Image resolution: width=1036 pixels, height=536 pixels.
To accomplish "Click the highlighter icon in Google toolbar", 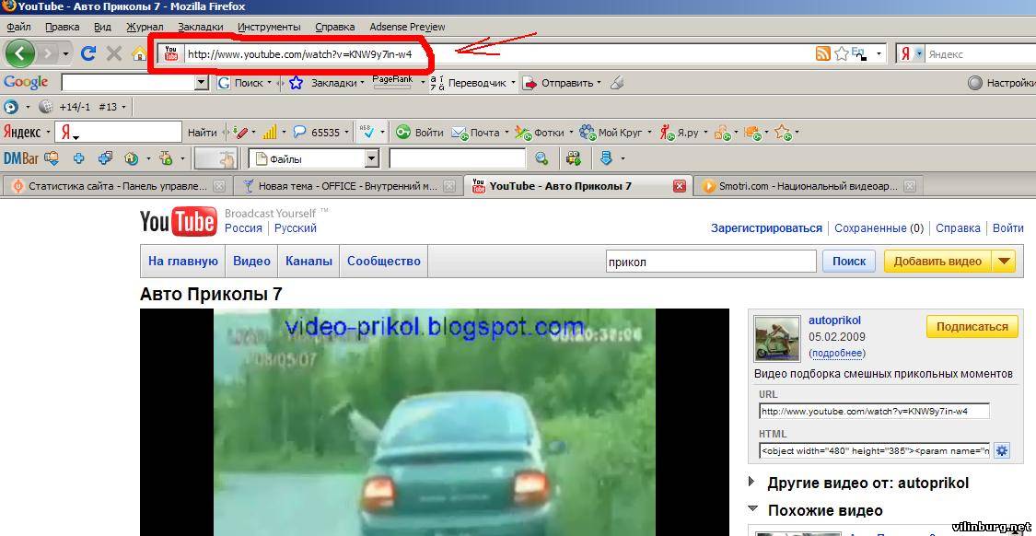I will pyautogui.click(x=617, y=83).
